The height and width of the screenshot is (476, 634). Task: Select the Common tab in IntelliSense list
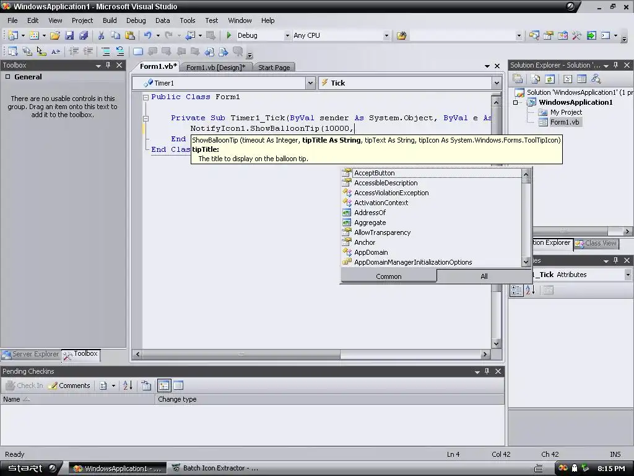pos(389,276)
